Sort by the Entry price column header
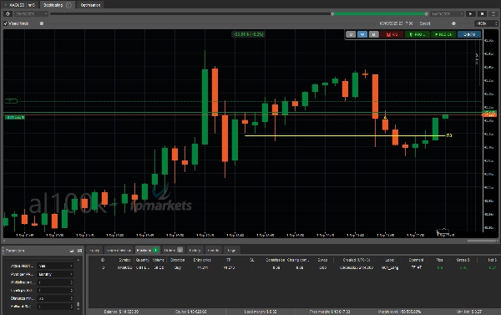The image size is (501, 315). pos(202,260)
